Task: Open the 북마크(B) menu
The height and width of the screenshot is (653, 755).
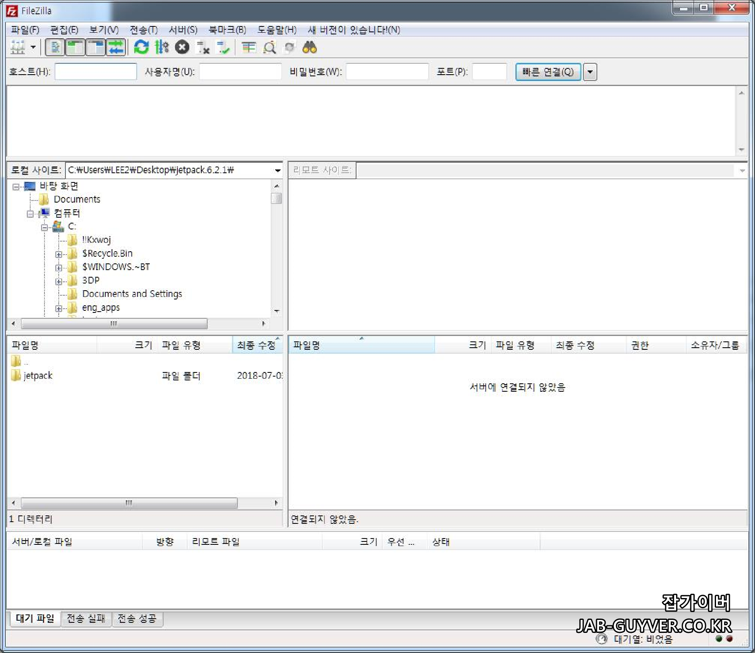Action: tap(227, 30)
